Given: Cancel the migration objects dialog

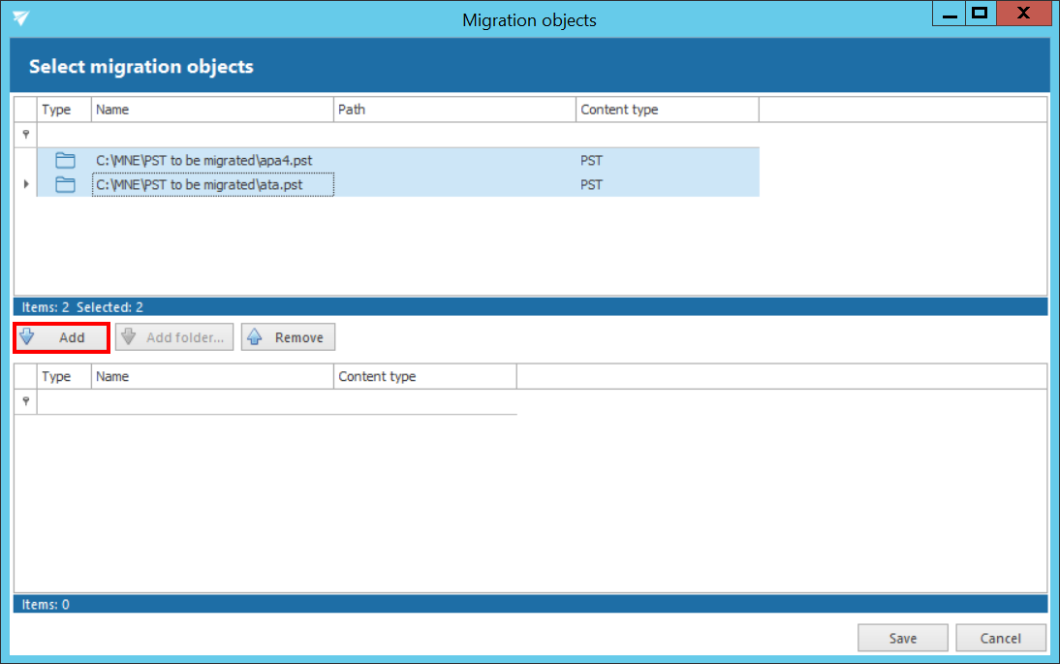Looking at the screenshot, I should click(x=1000, y=638).
